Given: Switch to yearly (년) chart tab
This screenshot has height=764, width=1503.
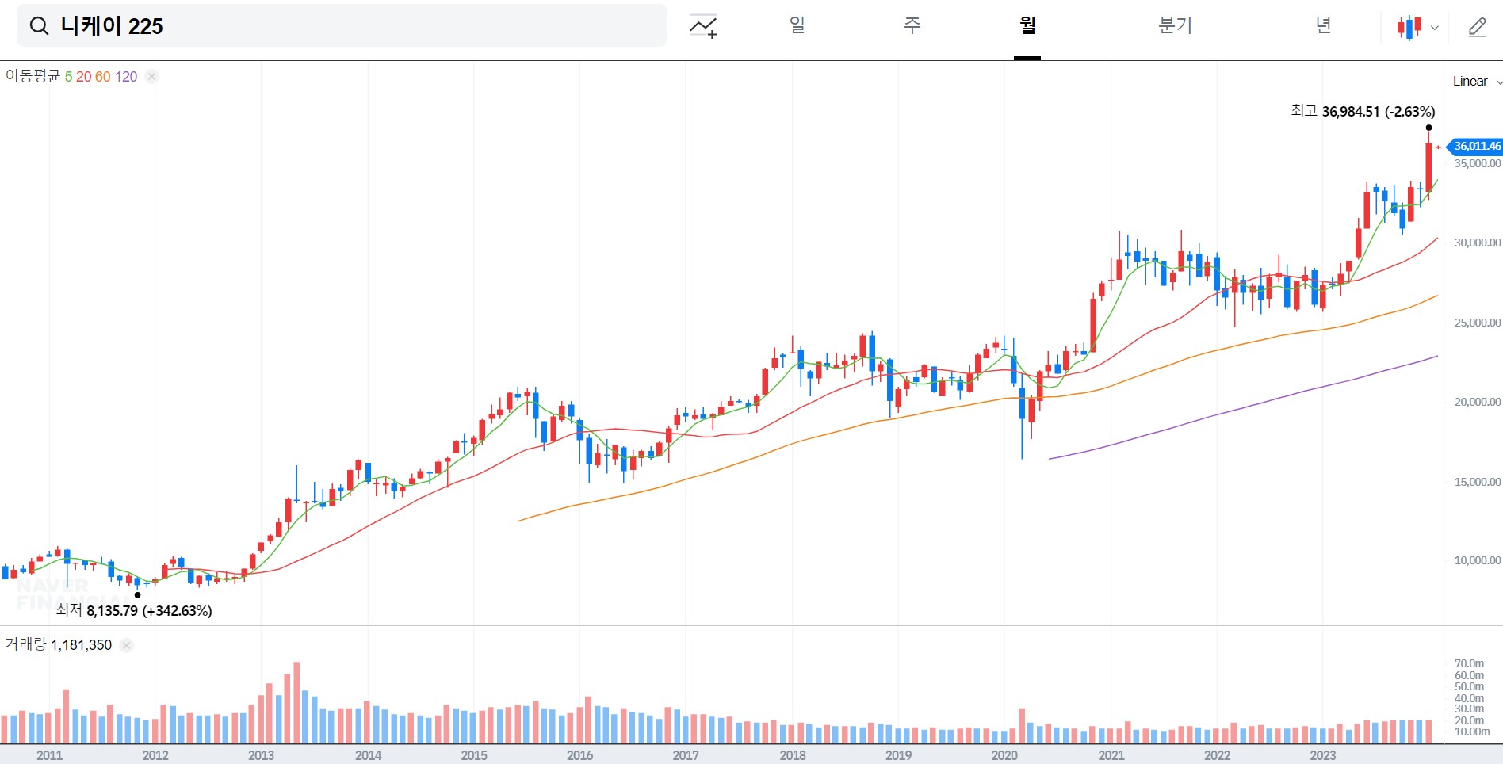Looking at the screenshot, I should tap(1323, 25).
